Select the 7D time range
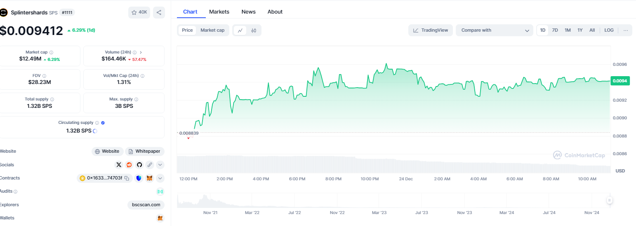The height and width of the screenshot is (226, 636). tap(555, 30)
